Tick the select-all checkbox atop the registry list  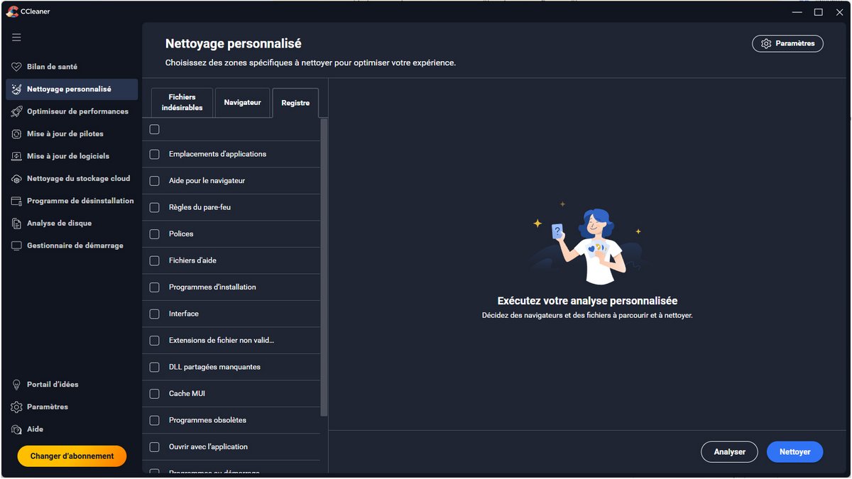[154, 129]
